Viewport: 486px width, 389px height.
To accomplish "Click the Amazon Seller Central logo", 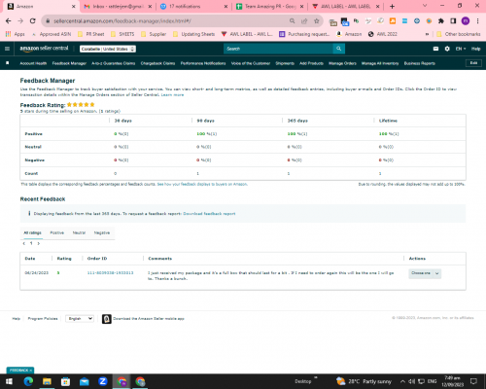I will click(x=44, y=49).
